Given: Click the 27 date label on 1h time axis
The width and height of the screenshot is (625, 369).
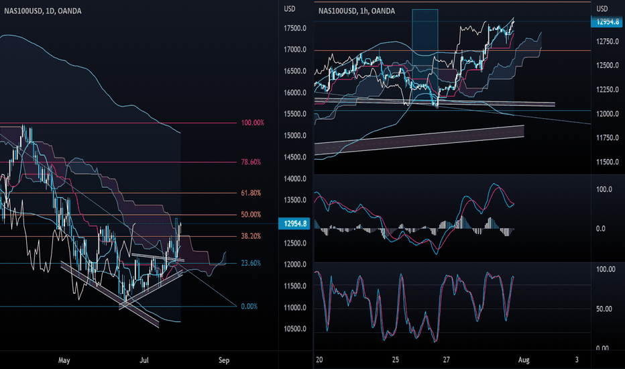Looking at the screenshot, I should 447,360.
